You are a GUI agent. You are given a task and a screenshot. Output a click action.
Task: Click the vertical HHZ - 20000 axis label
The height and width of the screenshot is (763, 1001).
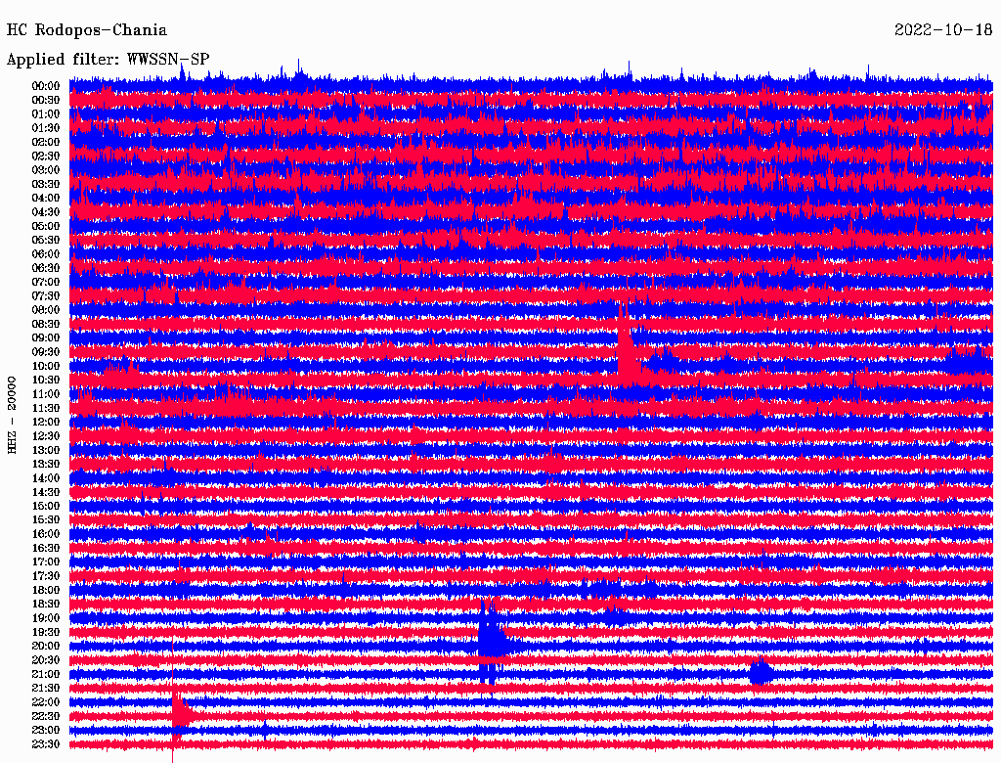click(x=12, y=416)
